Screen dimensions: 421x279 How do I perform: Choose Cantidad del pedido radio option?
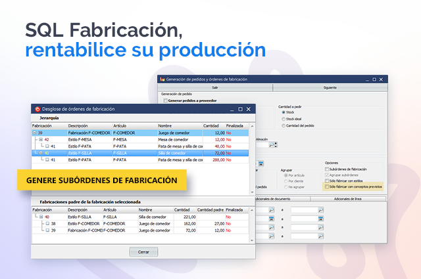coord(283,125)
